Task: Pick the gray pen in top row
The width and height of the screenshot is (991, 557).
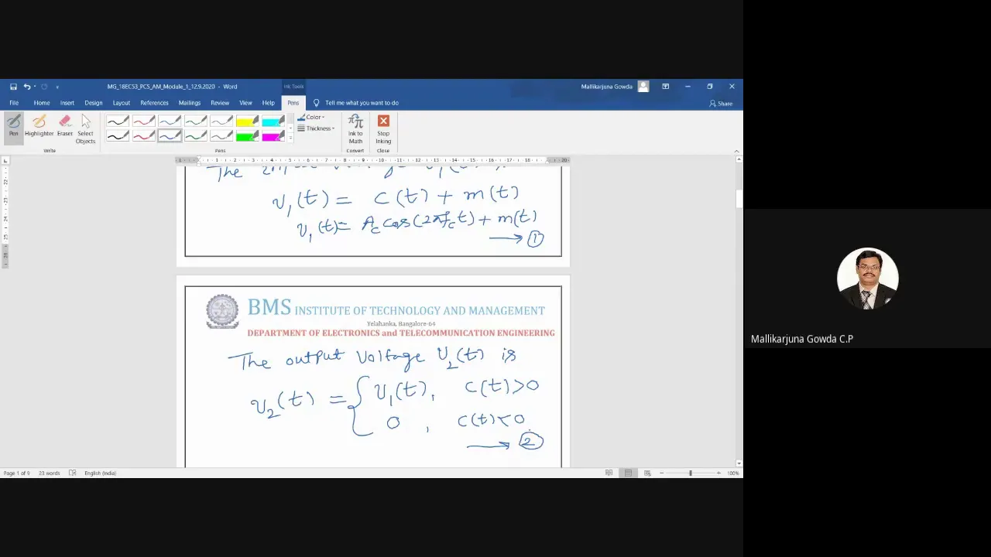Action: (x=221, y=121)
